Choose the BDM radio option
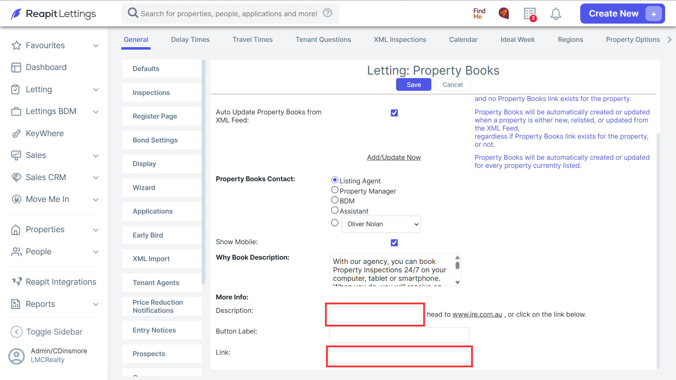The height and width of the screenshot is (380, 676). click(335, 200)
